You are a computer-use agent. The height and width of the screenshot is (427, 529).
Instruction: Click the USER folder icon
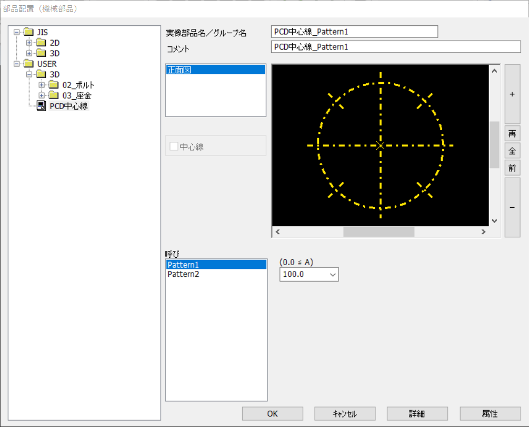click(28, 63)
